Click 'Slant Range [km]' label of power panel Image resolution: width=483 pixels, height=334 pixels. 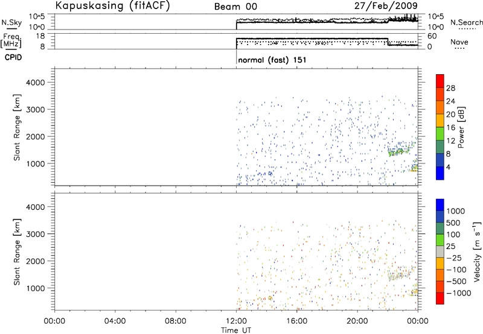(17, 127)
